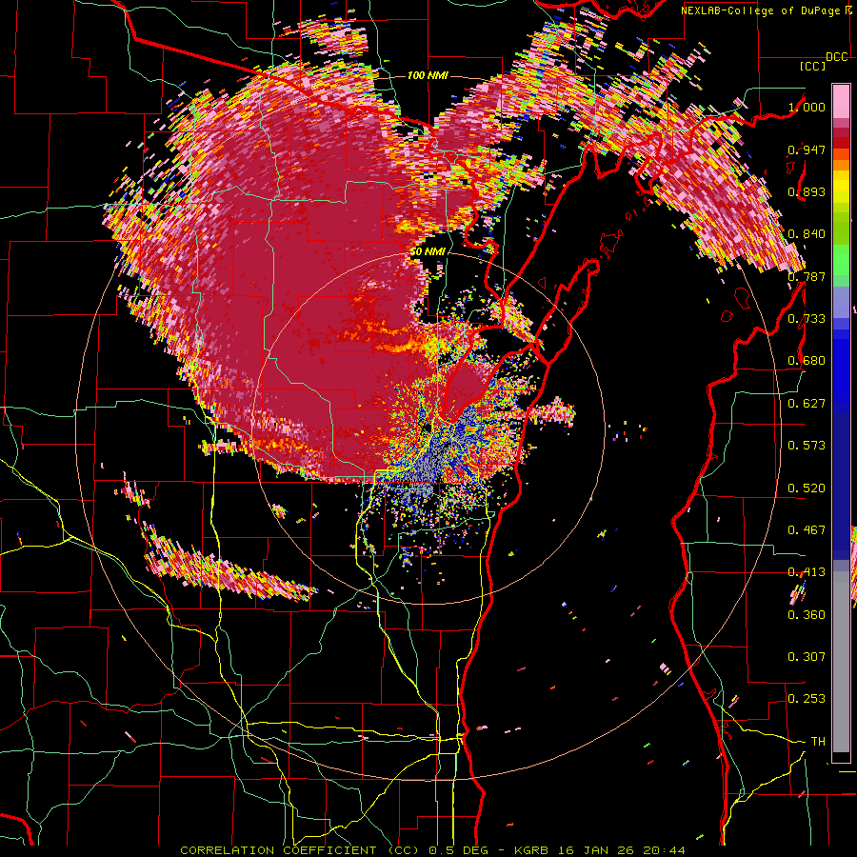Click the 1.000 value on color scale
The image size is (857, 857).
(807, 107)
